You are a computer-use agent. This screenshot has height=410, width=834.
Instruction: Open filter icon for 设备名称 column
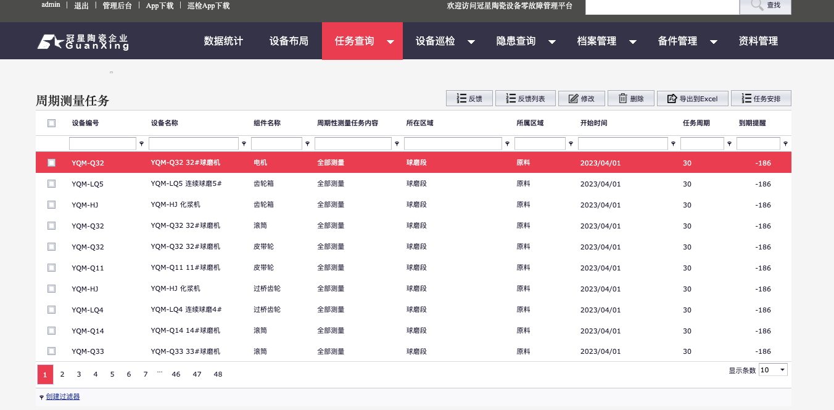point(244,144)
